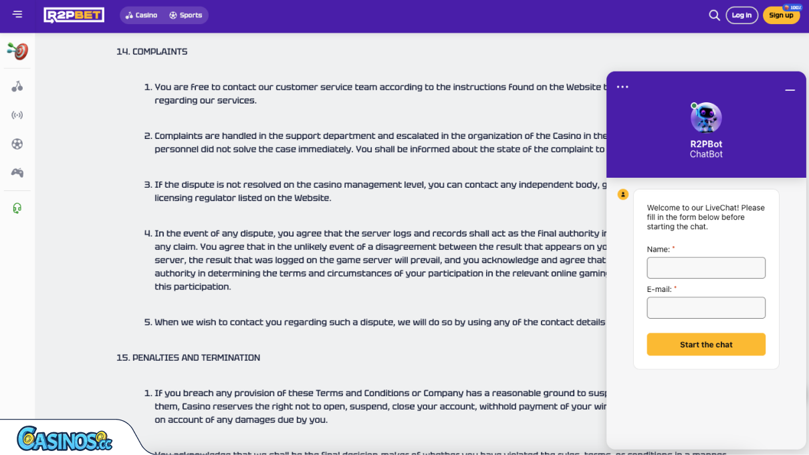Open the live broadcast icon in the sidebar
The width and height of the screenshot is (809, 455).
click(17, 115)
